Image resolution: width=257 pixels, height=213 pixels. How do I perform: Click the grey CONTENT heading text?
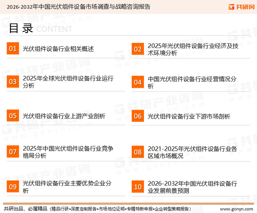(54, 29)
